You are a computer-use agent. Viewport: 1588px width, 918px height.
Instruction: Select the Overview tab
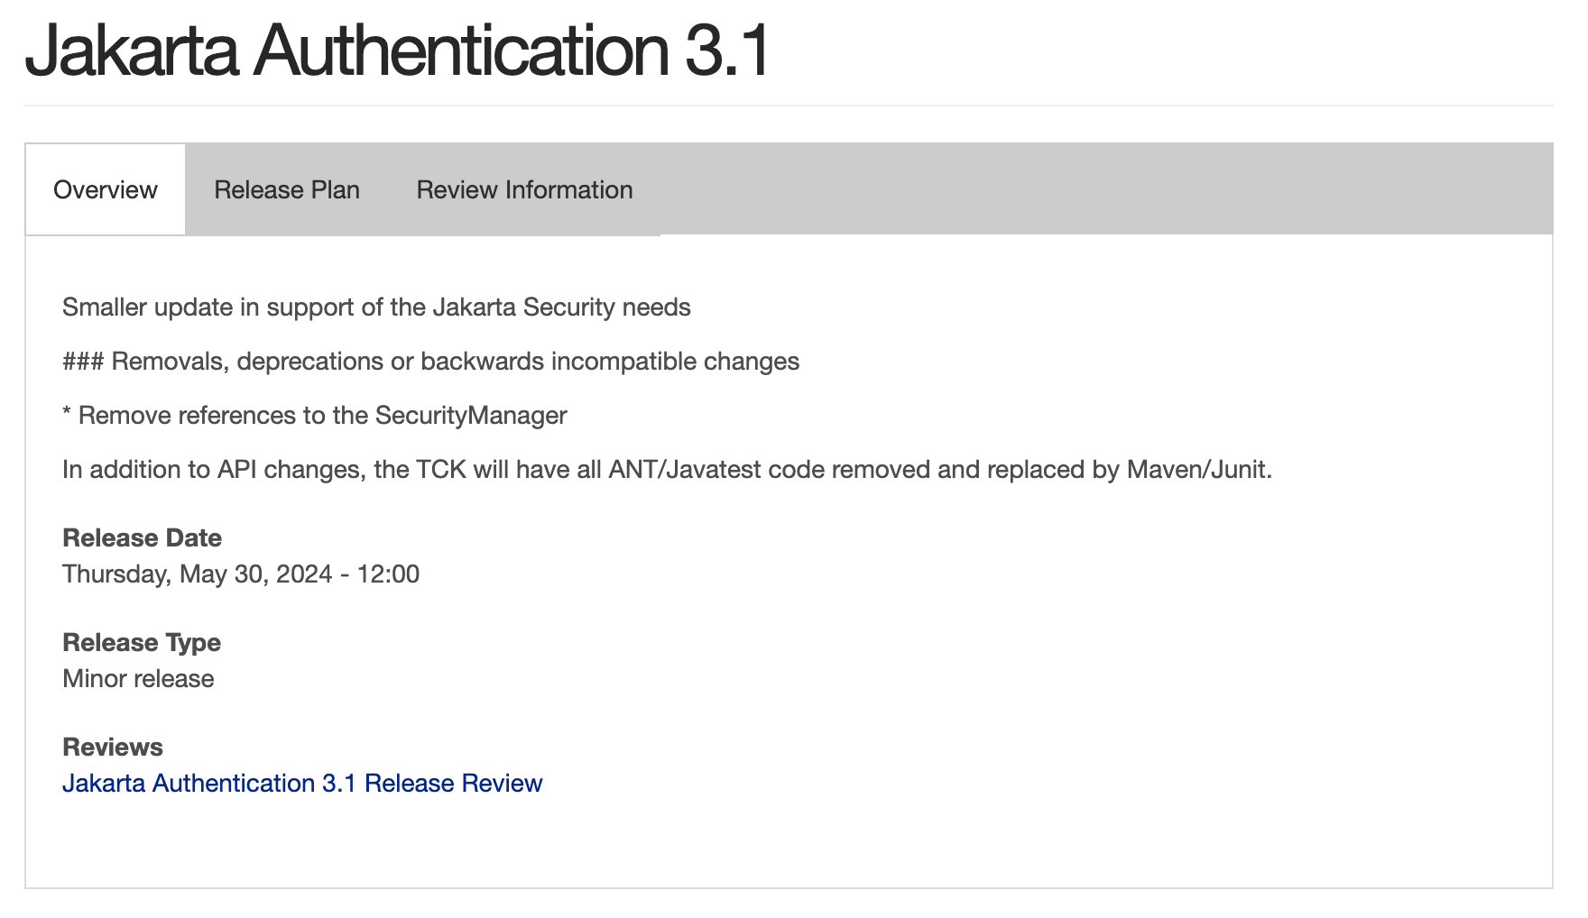[105, 189]
